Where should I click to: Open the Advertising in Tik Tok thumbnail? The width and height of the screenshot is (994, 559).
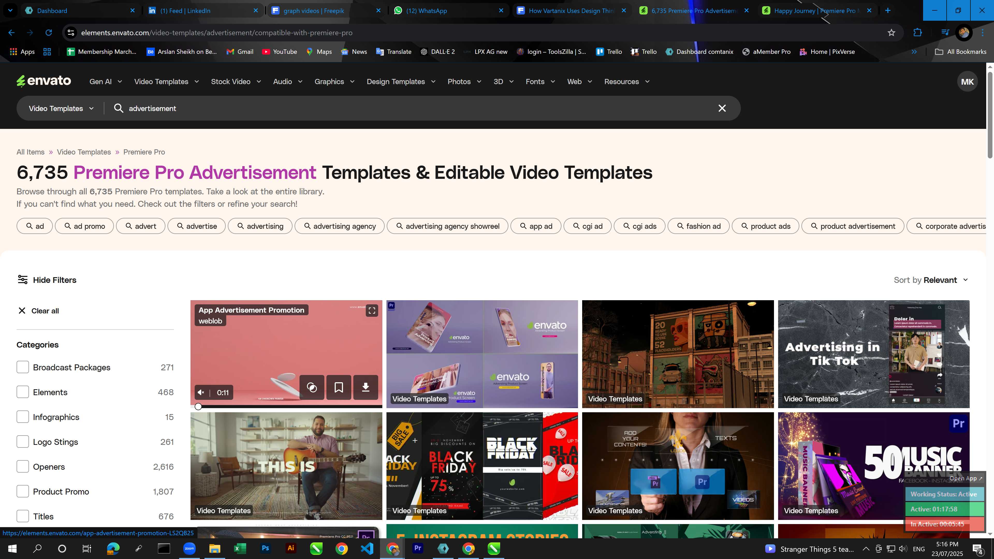point(874,354)
